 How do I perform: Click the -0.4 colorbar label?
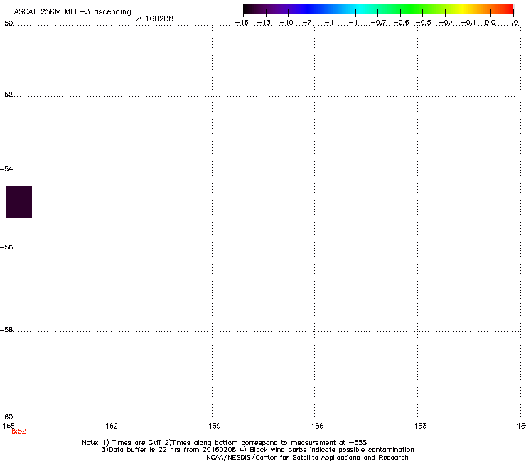[447, 23]
